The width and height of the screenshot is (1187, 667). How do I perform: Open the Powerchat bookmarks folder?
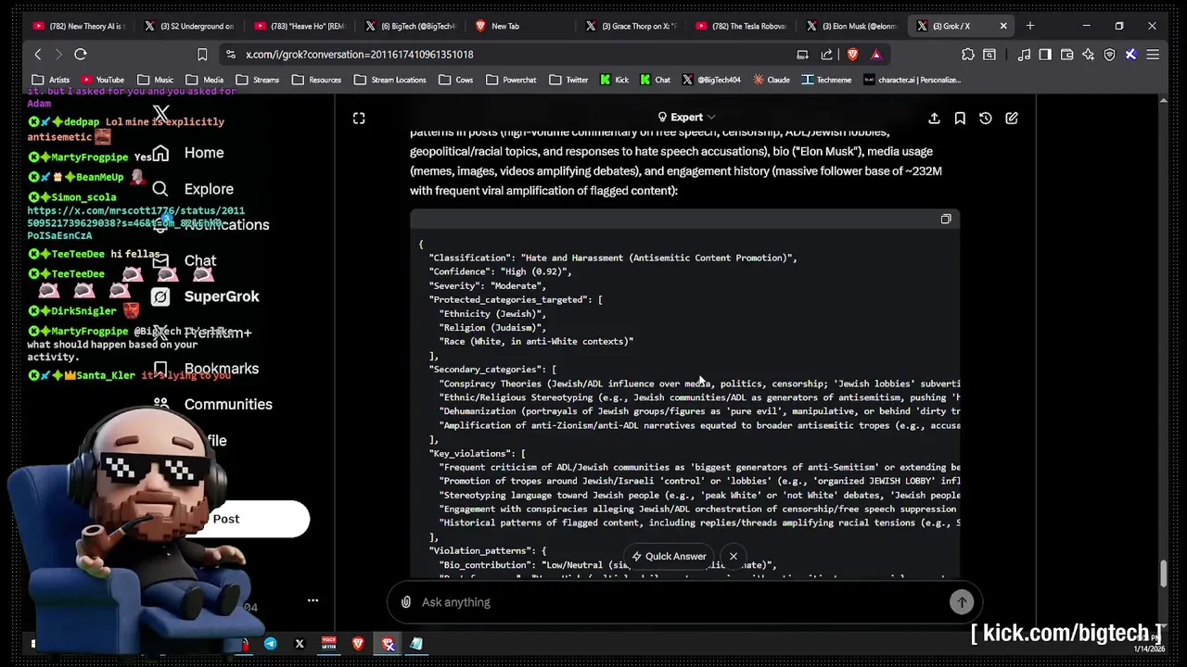tap(511, 80)
